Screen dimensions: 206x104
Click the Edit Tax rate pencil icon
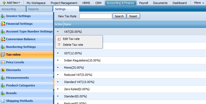(59, 39)
